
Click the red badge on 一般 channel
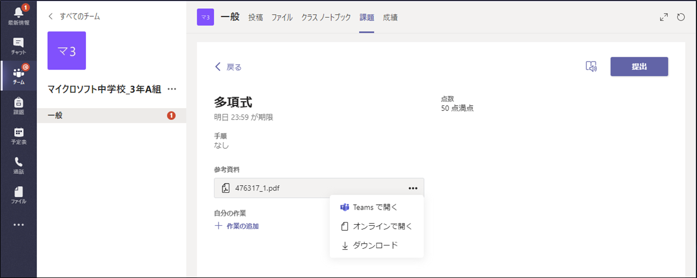pyautogui.click(x=172, y=116)
